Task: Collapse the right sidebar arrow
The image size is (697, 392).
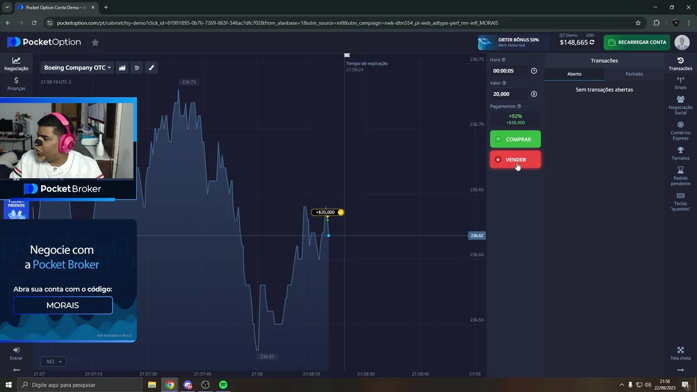Action: click(680, 370)
